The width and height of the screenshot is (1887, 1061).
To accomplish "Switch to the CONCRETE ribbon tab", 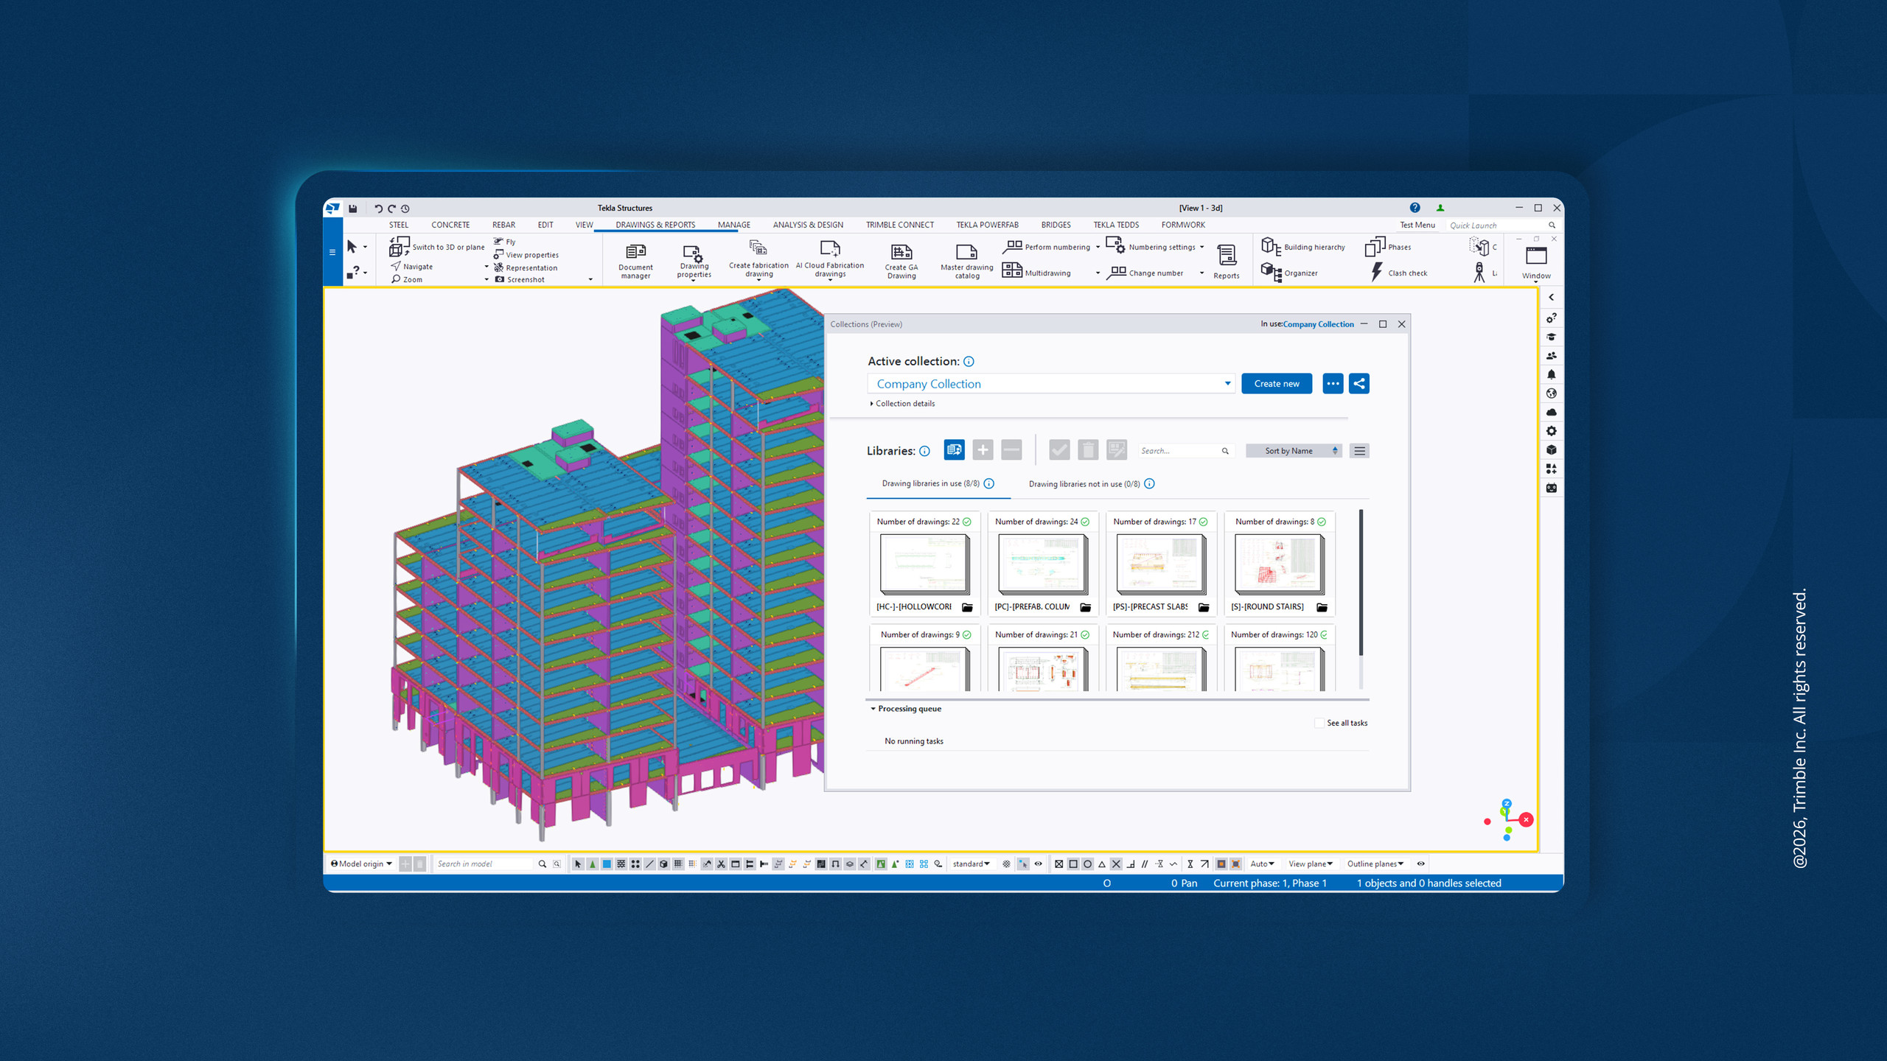I will point(450,225).
